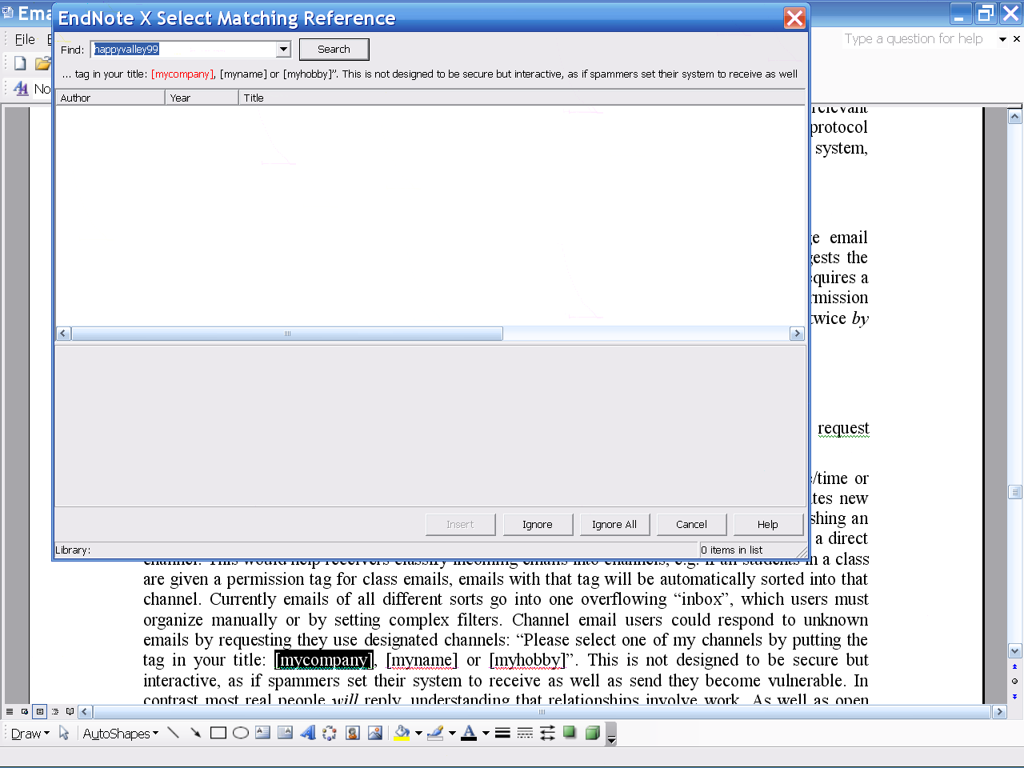Viewport: 1024px width, 768px height.
Task: Open the Dash Style options
Action: click(525, 733)
